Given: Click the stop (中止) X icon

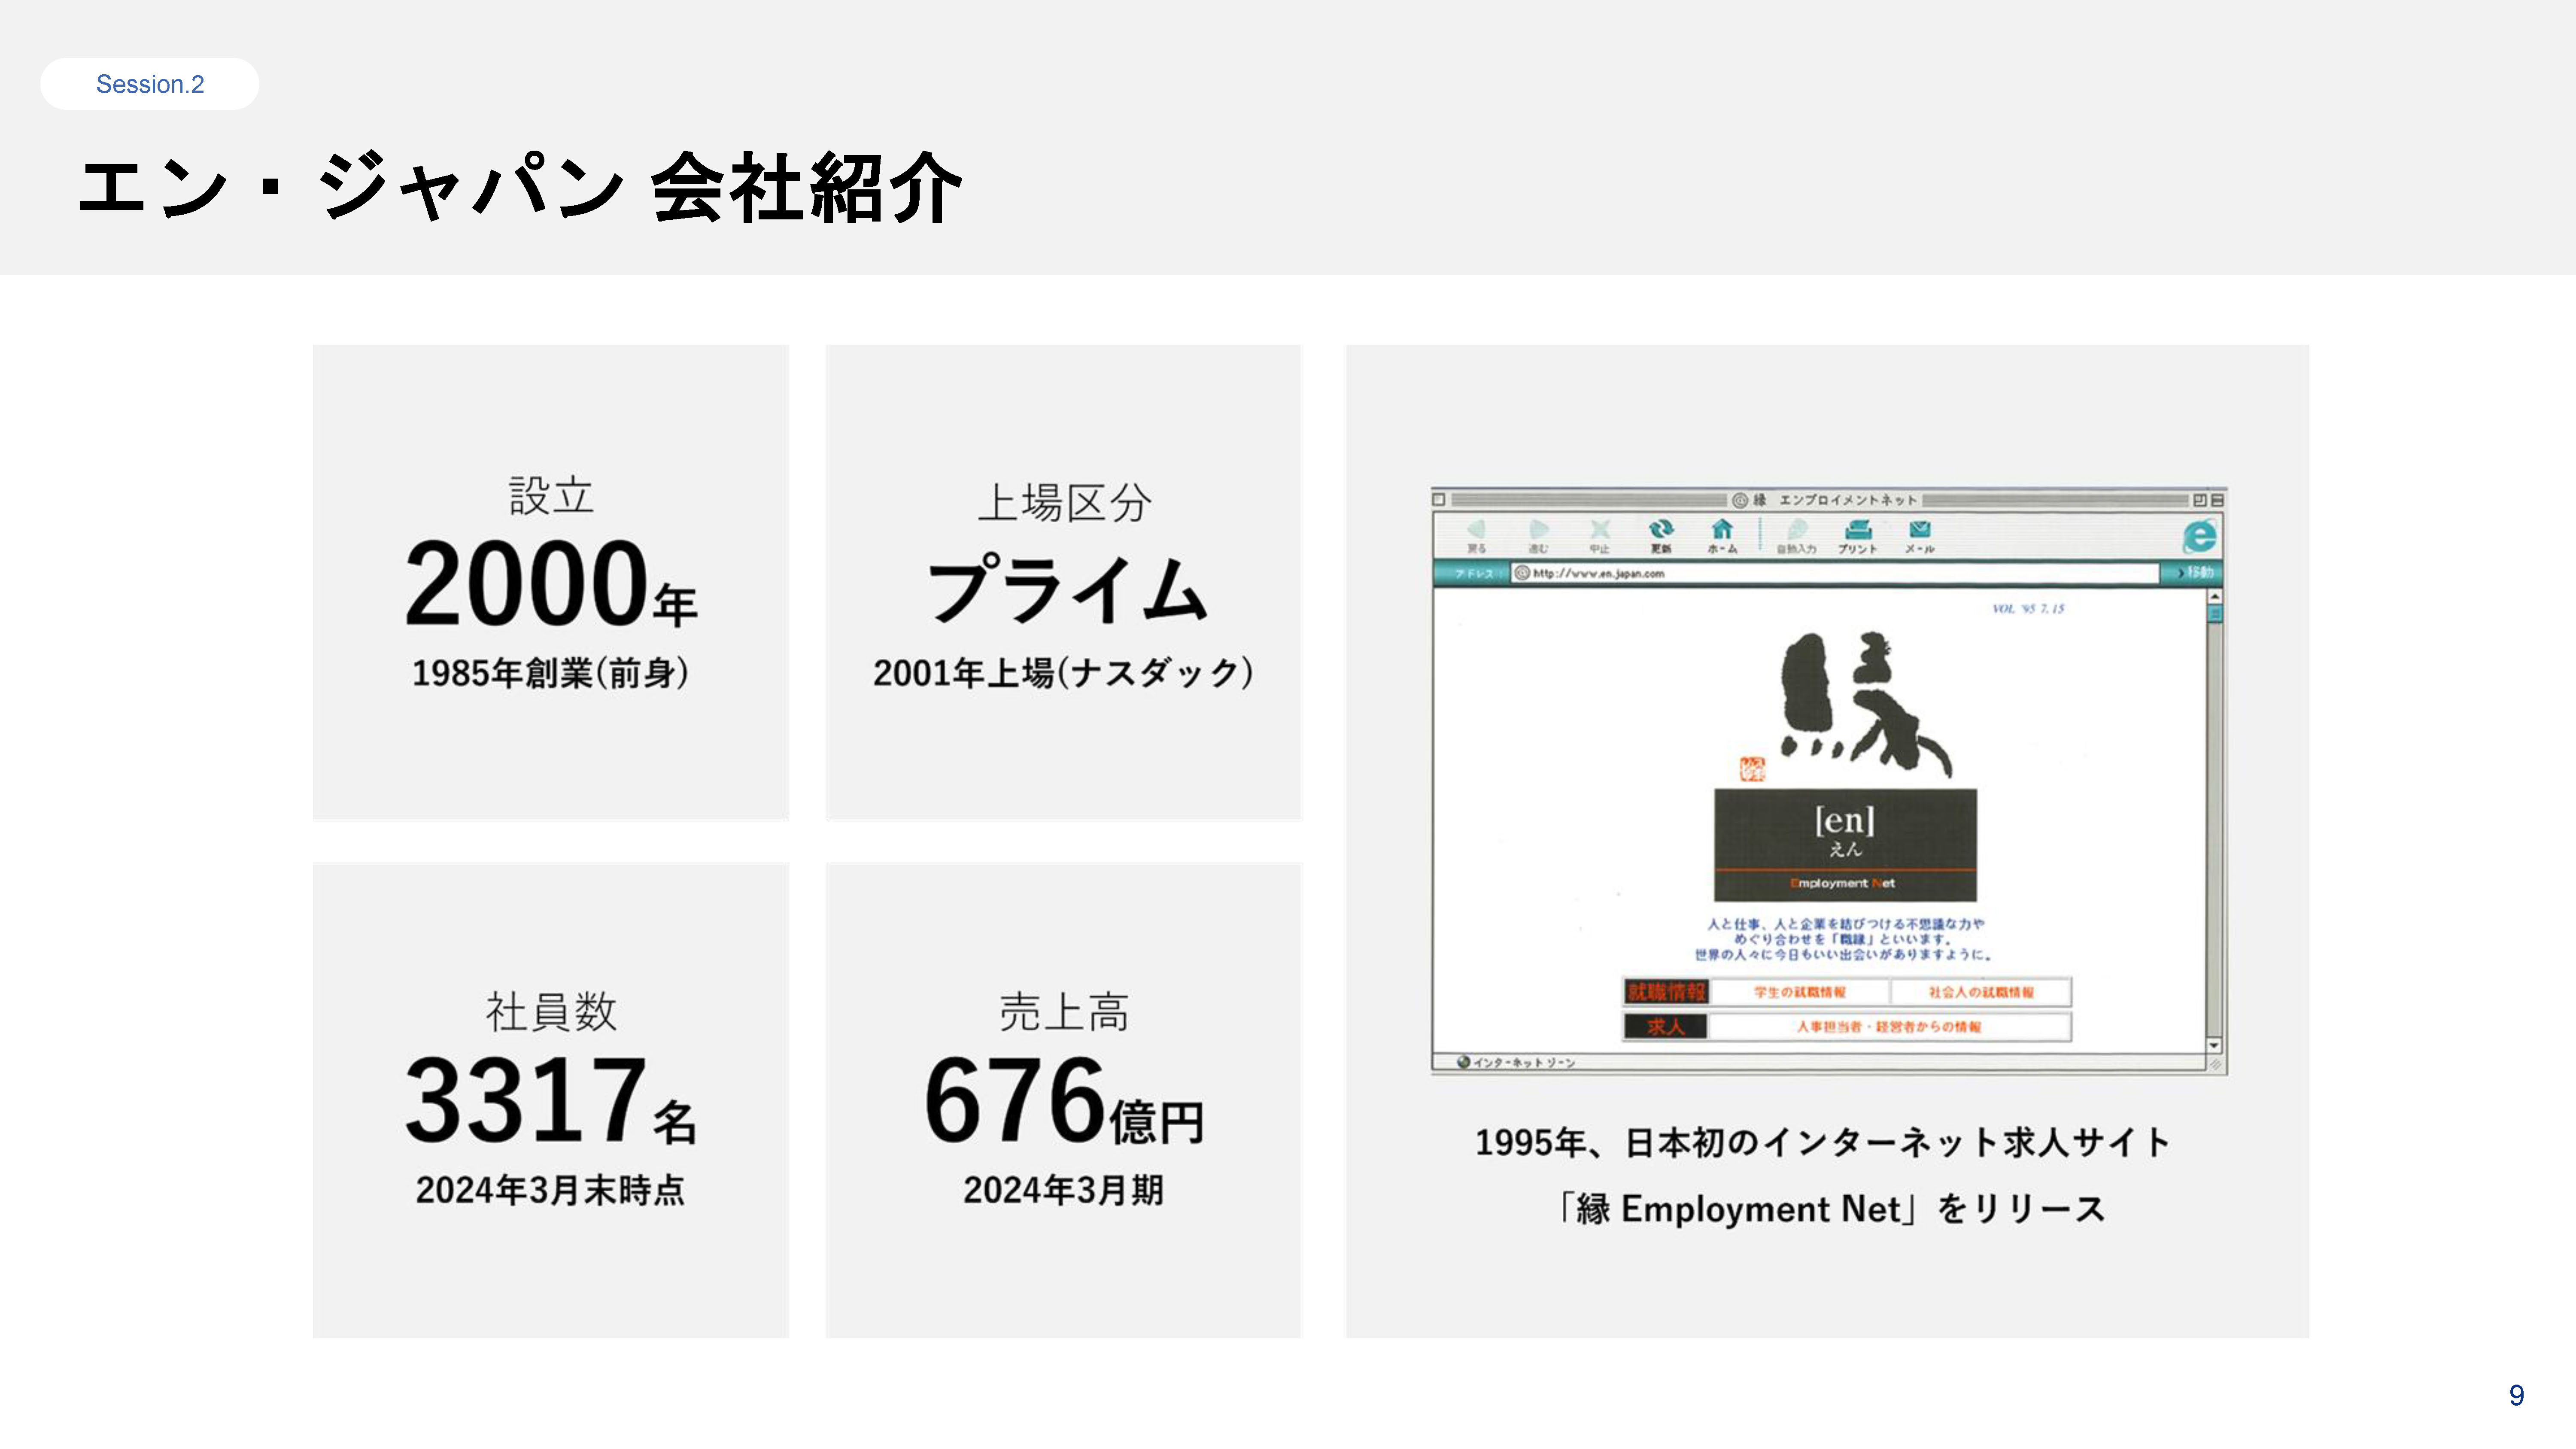Looking at the screenshot, I should [1600, 530].
